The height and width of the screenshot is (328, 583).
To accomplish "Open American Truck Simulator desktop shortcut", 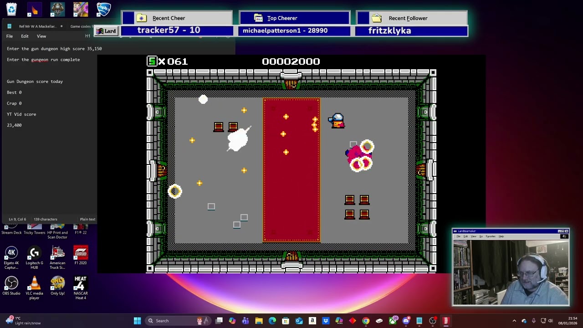I will (x=57, y=258).
